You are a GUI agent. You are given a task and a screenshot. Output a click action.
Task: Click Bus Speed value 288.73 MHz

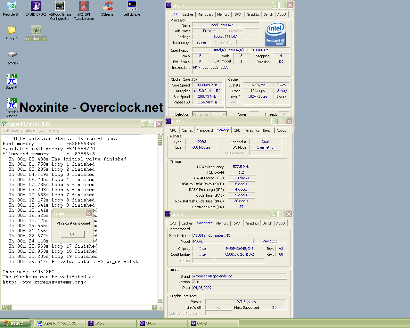207,97
